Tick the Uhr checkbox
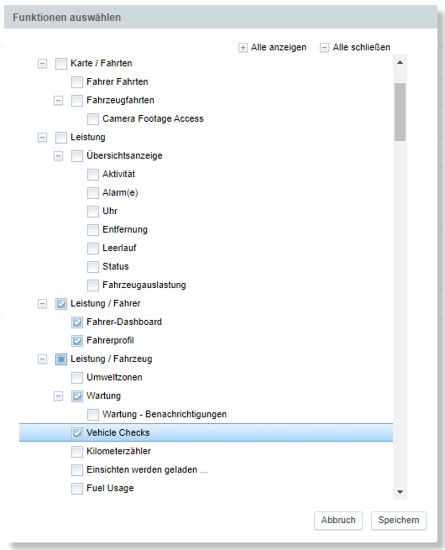Screen dimensions: 445x550 pos(93,212)
